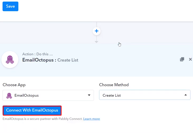The height and width of the screenshot is (133, 193).
Task: Click the blue Save button
Action: pyautogui.click(x=10, y=6)
